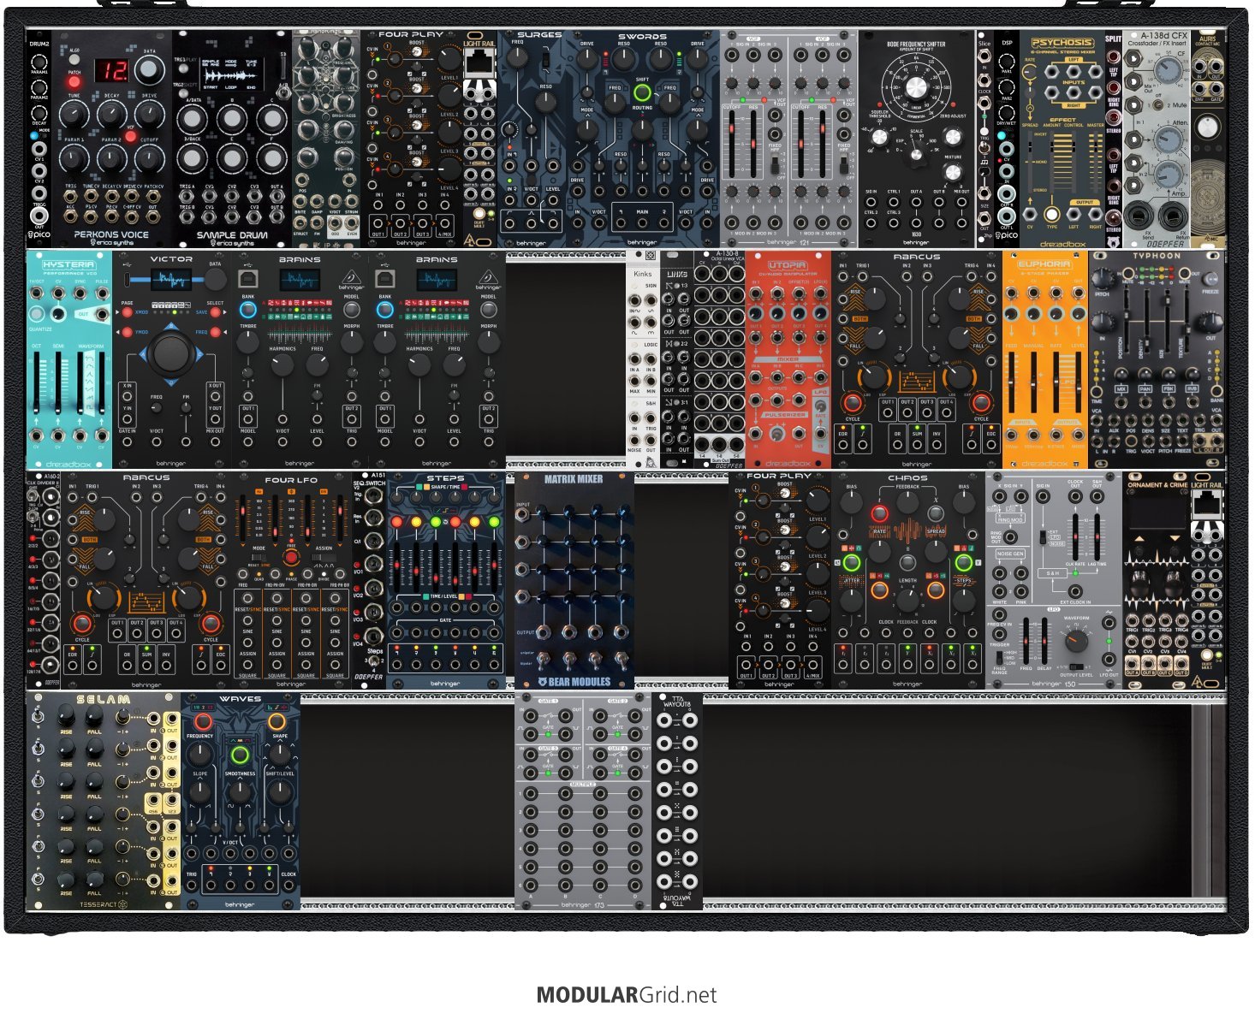Click the Doepfer logo on the A-130-8 VCA

(729, 465)
